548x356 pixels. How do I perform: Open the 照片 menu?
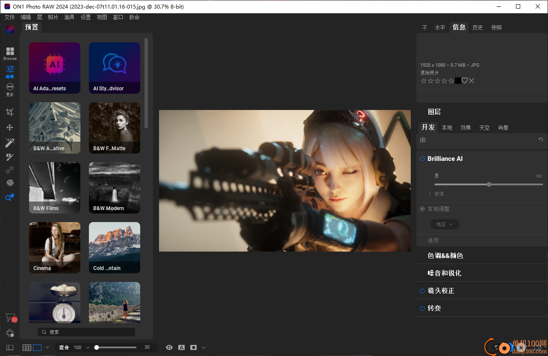tap(53, 17)
